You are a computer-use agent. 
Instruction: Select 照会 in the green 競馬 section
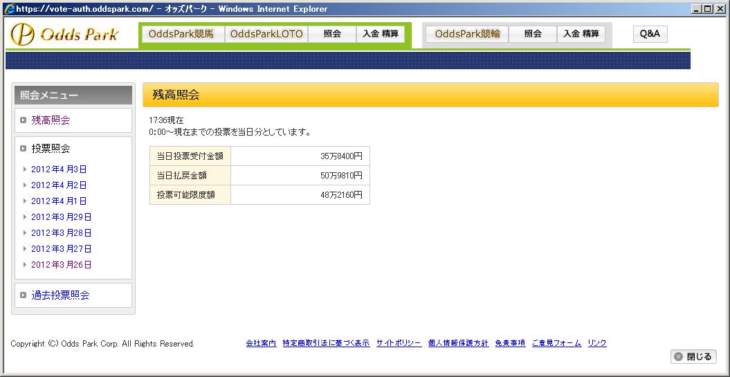(332, 34)
